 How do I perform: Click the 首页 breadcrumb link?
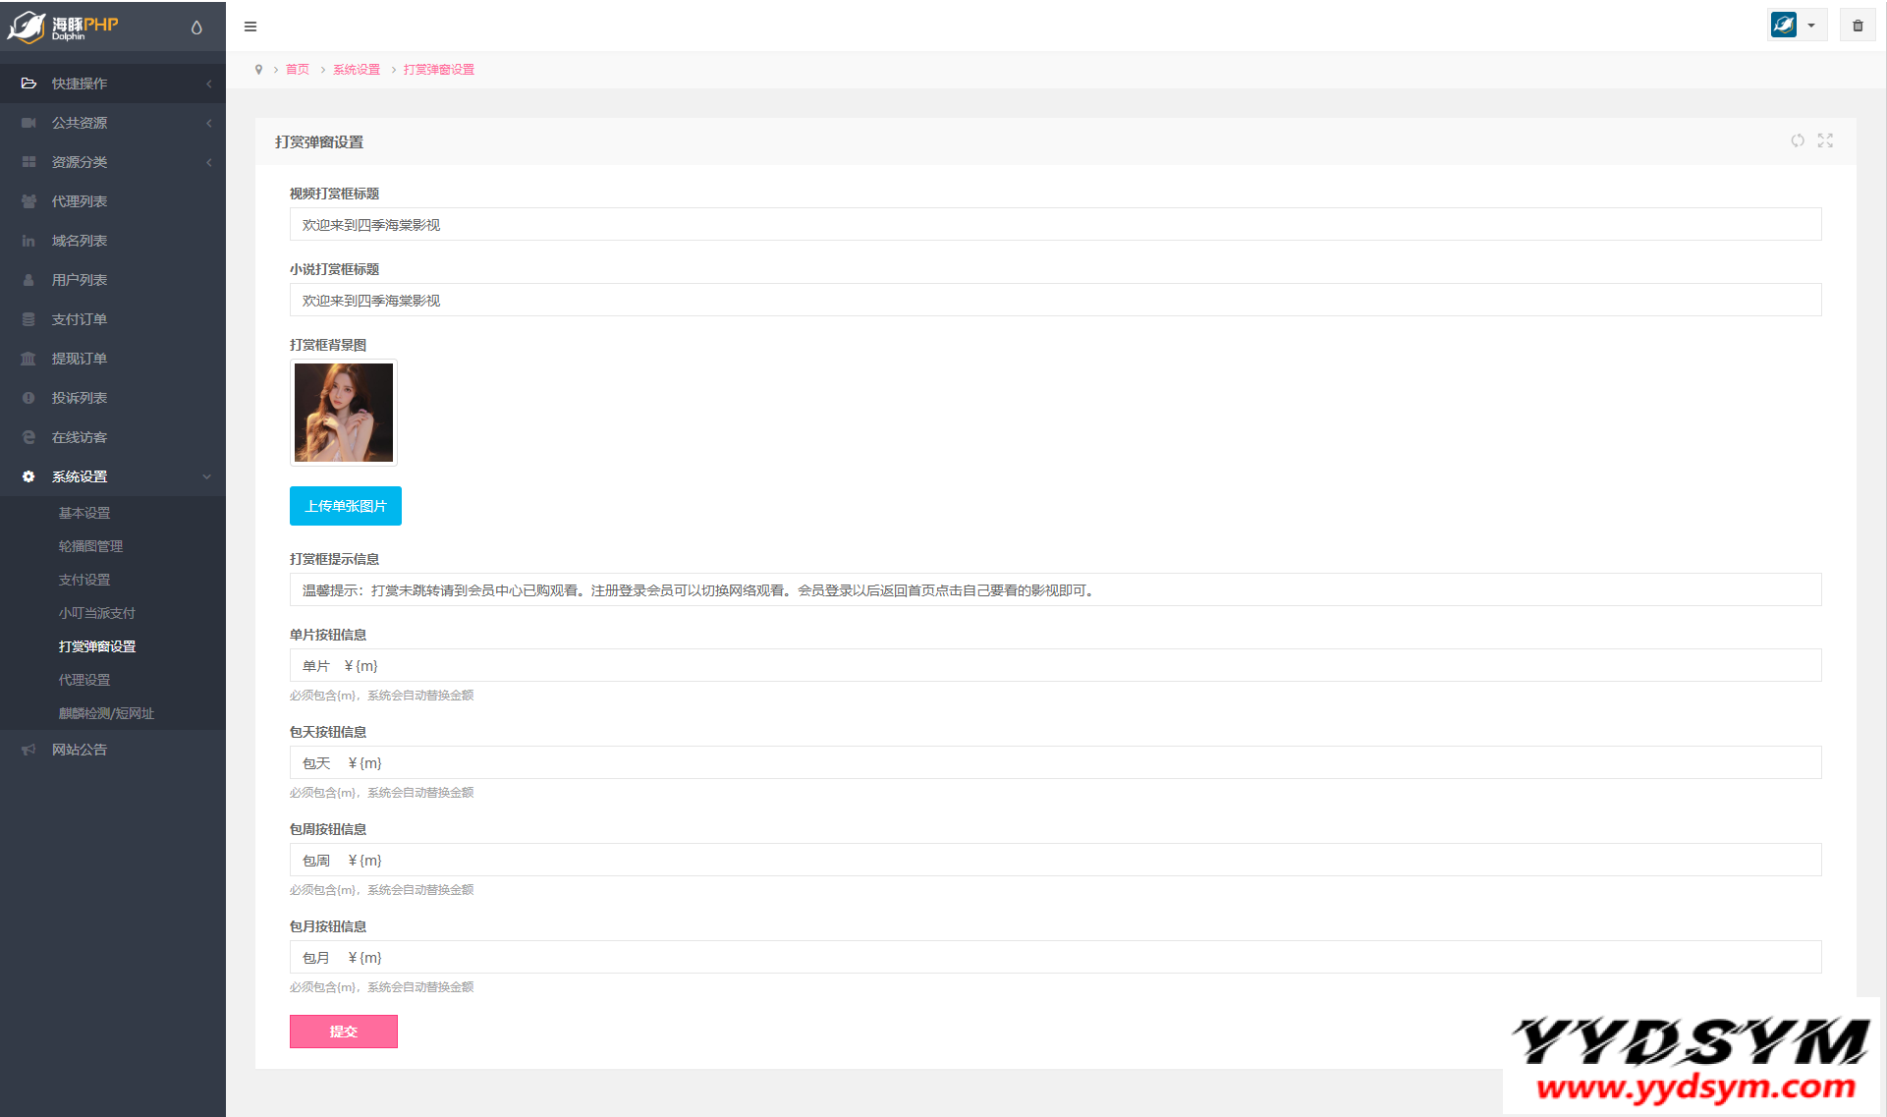point(297,70)
